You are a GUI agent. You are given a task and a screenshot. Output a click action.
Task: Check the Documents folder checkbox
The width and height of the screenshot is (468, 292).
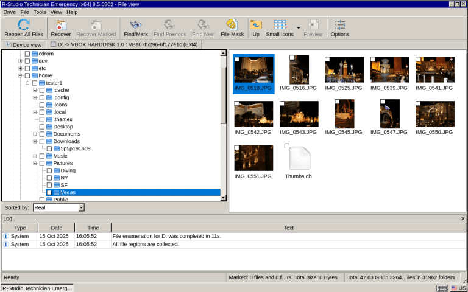coord(42,134)
